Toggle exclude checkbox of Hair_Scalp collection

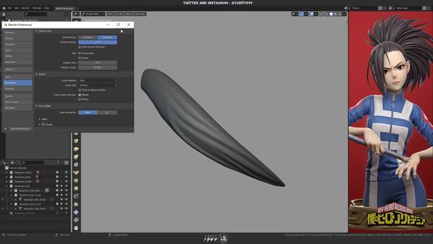(x=57, y=195)
